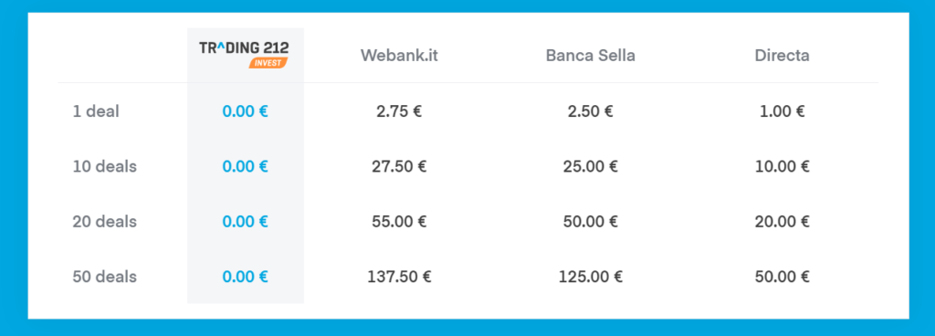Image resolution: width=935 pixels, height=336 pixels.
Task: Click the 10 deals row label
Action: click(x=105, y=166)
